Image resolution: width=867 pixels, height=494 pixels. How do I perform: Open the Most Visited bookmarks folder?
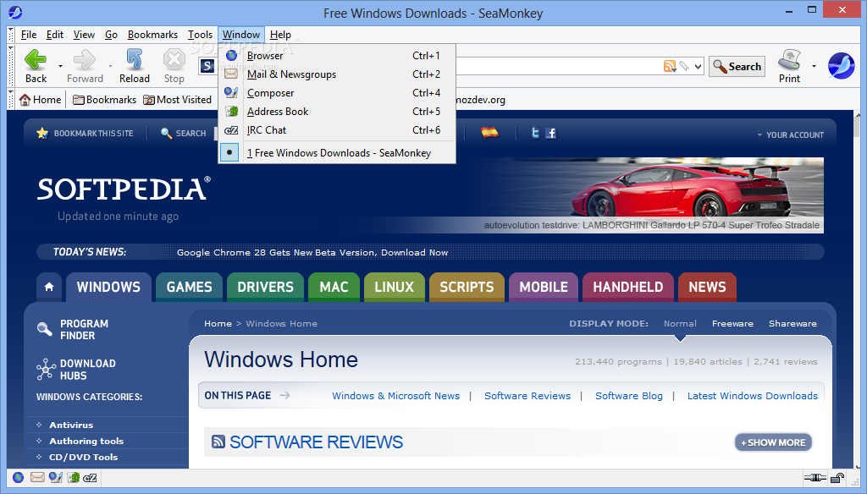(178, 100)
